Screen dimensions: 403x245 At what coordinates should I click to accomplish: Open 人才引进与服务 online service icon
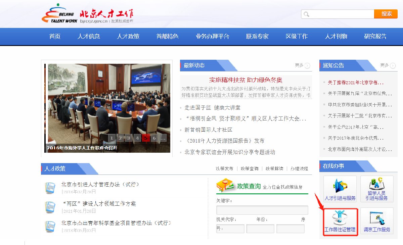tap(340, 189)
